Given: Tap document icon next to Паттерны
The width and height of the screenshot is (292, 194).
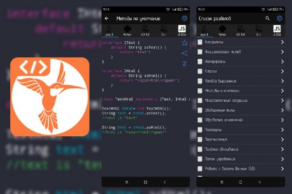Looking at the screenshot, I should click(200, 130).
